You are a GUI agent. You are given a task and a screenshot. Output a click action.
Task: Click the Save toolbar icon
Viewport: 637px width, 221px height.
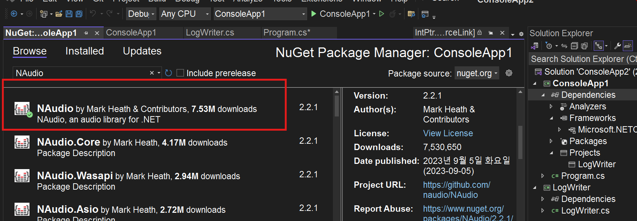pos(69,14)
